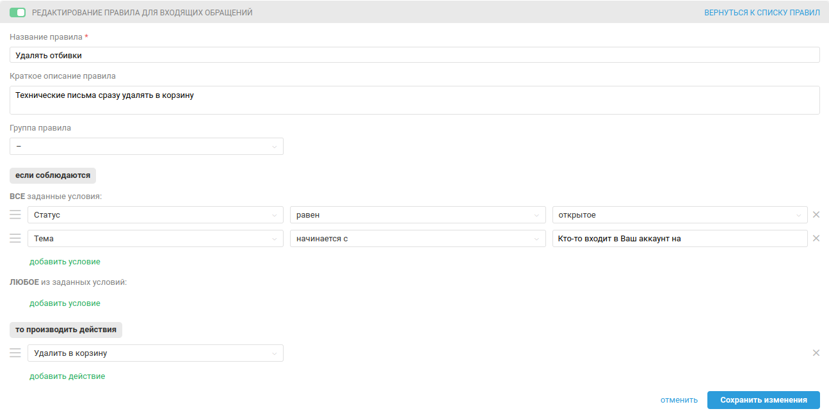Click добавить действие link
Screen dimensions: 829x418
tap(67, 376)
